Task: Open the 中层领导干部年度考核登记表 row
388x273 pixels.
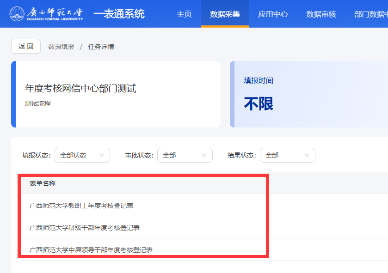Action: pos(91,249)
